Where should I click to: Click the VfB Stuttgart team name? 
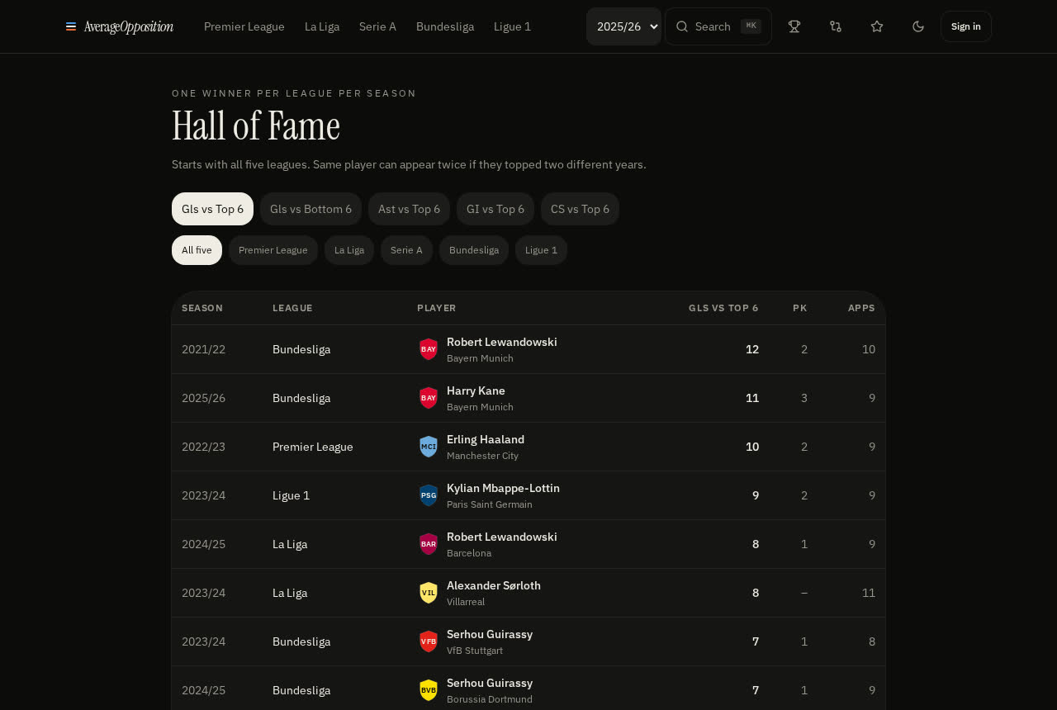click(x=475, y=651)
